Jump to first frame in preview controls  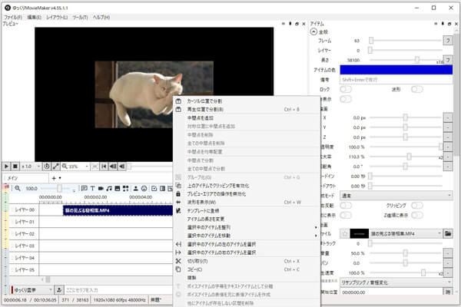tap(104, 167)
